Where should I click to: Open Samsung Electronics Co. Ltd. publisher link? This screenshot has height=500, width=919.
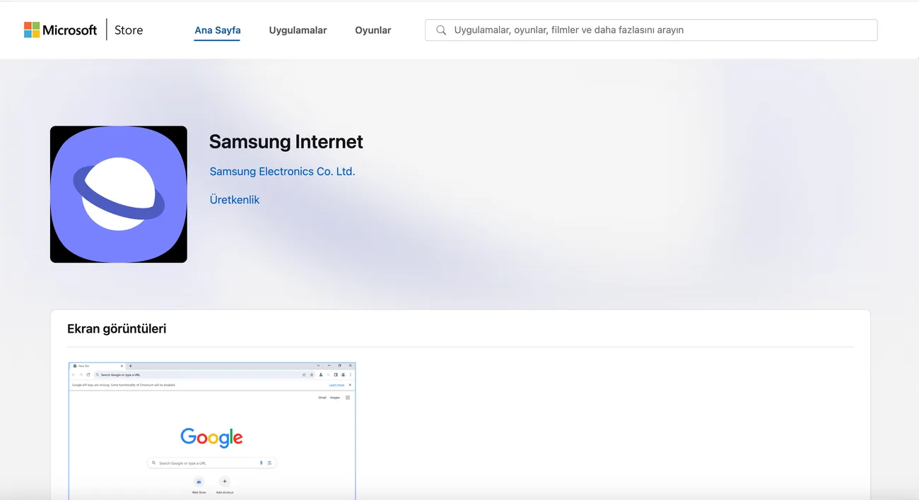point(282,172)
